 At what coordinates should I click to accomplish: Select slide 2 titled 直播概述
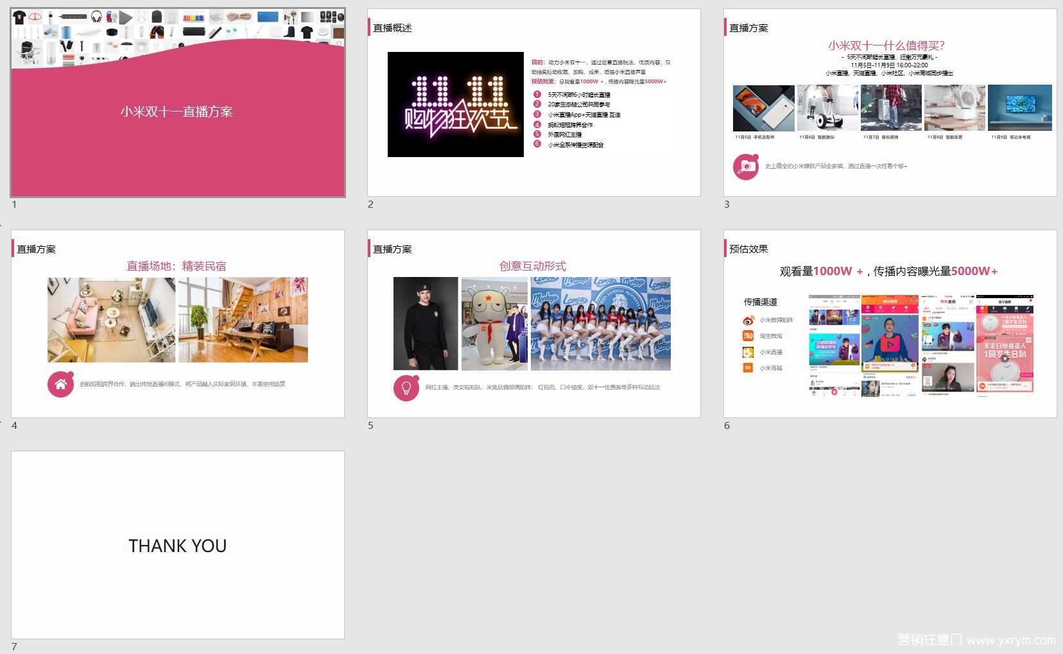(x=534, y=103)
